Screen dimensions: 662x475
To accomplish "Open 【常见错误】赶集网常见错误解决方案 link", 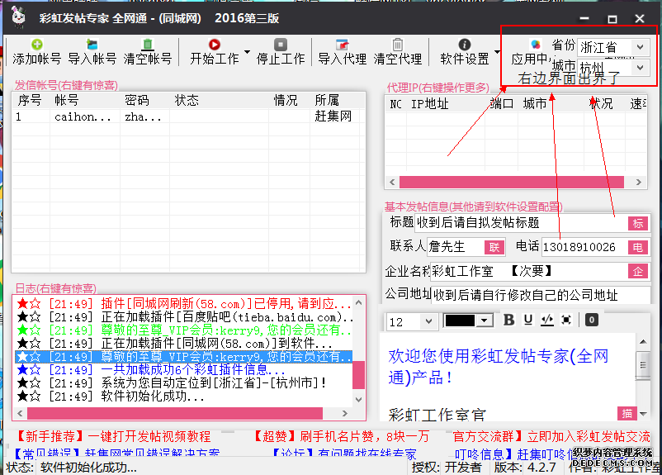I will (x=116, y=454).
